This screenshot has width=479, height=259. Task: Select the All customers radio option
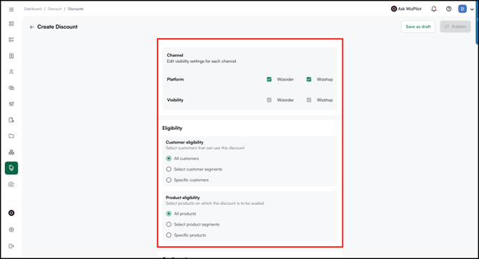coord(169,158)
